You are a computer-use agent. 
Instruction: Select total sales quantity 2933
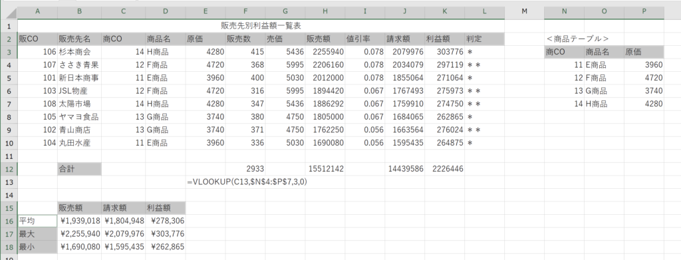click(x=245, y=169)
